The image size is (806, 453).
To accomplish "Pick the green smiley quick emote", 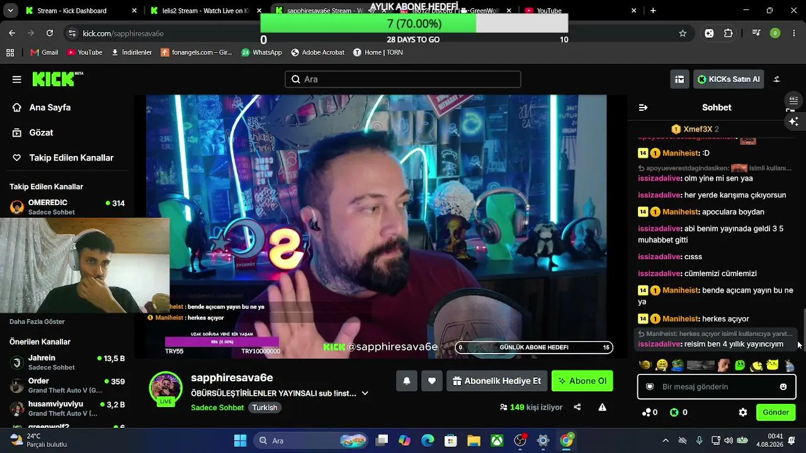I will tap(740, 365).
